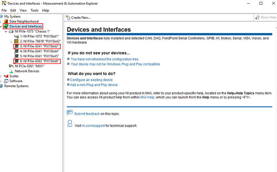Image resolution: width=277 pixels, height=172 pixels.
Task: Click the NI PXIe-7961R FPGA icon
Action: [17, 41]
